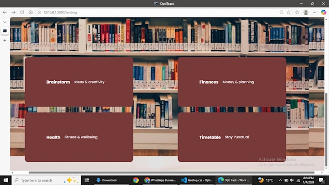Open the Finances card
Image resolution: width=329 pixels, height=185 pixels.
tap(232, 82)
